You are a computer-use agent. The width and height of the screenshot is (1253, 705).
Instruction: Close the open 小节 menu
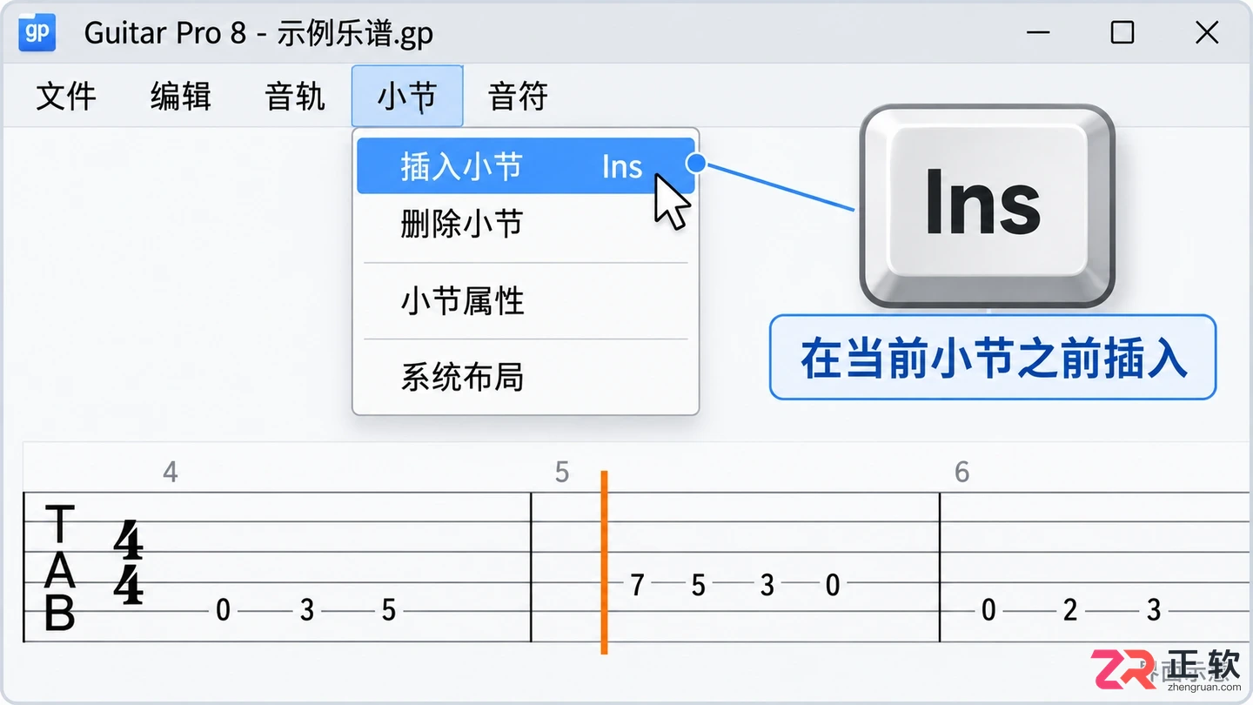[x=407, y=97]
